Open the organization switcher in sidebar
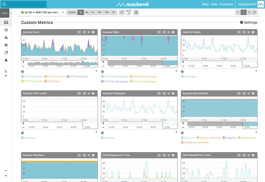 pos(6,13)
